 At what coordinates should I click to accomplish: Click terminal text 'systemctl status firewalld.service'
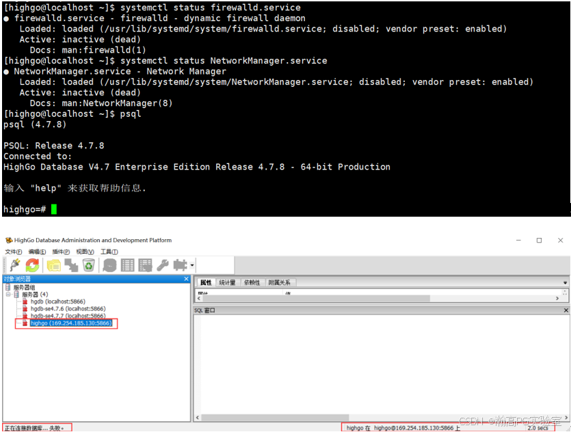click(211, 8)
